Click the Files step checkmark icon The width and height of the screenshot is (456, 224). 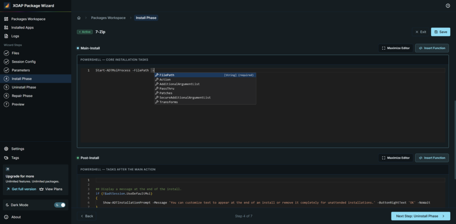click(x=6, y=53)
